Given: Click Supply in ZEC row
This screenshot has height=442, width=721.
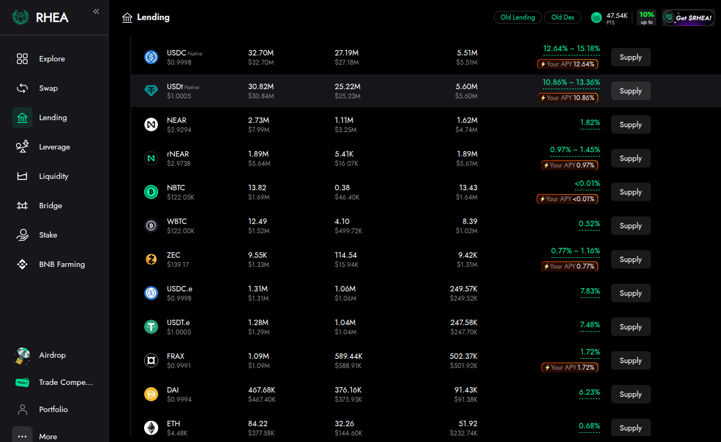Looking at the screenshot, I should point(631,259).
